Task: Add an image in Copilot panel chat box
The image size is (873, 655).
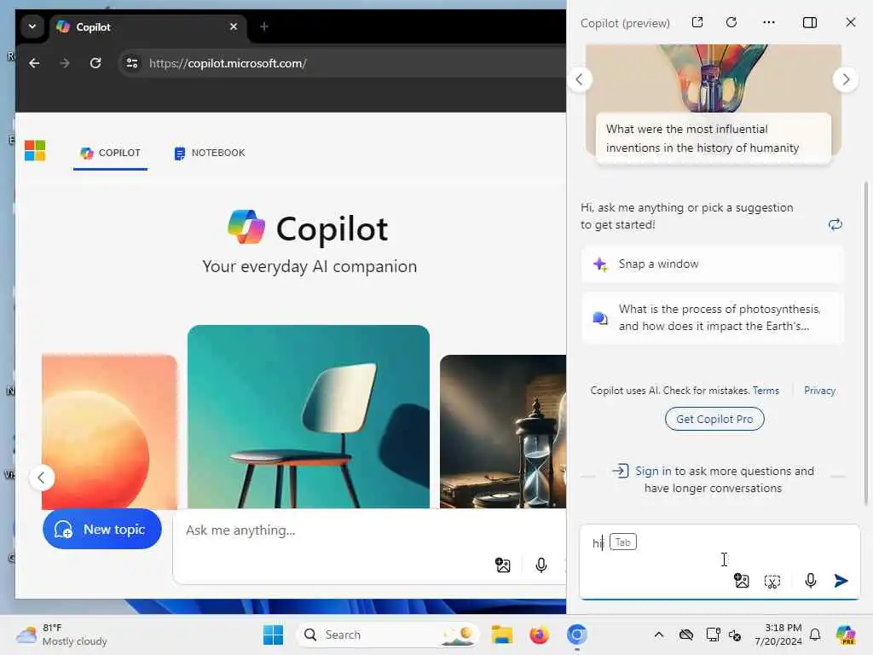Action: [x=741, y=581]
